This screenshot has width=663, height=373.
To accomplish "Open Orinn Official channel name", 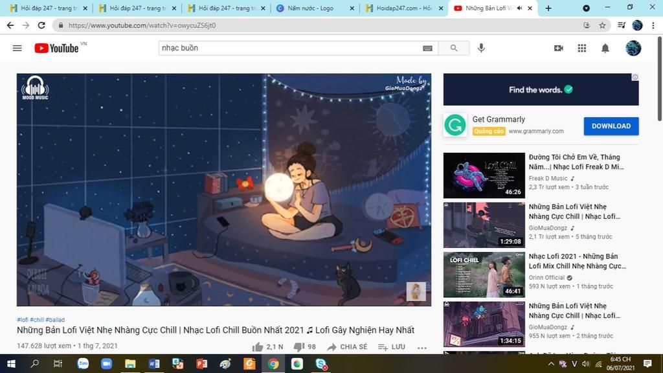I will (x=546, y=277).
